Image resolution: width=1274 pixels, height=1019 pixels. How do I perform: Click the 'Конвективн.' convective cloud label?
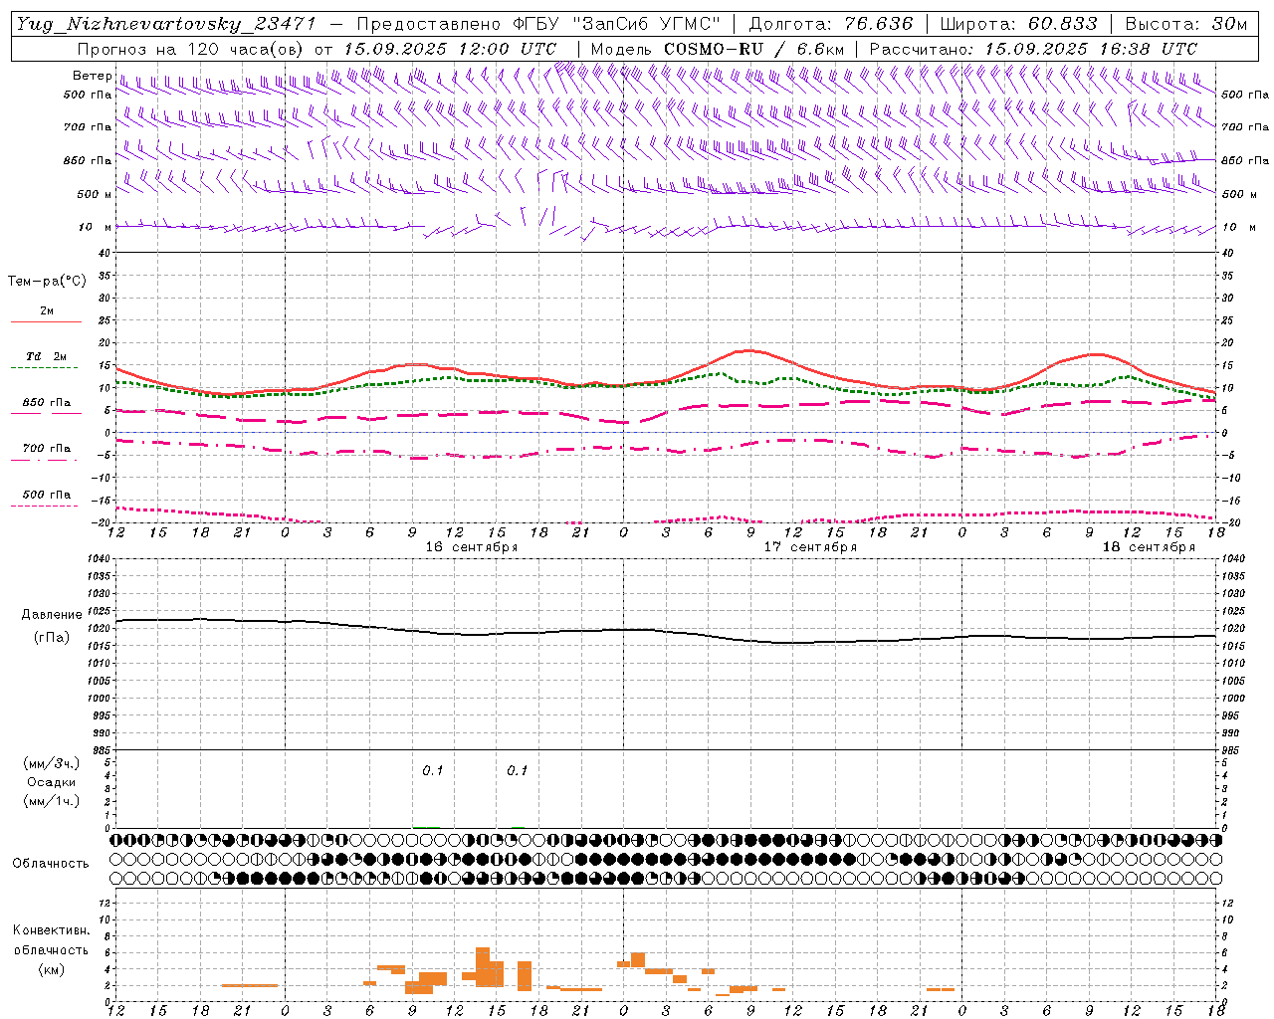pos(52,930)
